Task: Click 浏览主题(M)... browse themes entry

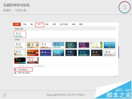Action: [x=23, y=69]
